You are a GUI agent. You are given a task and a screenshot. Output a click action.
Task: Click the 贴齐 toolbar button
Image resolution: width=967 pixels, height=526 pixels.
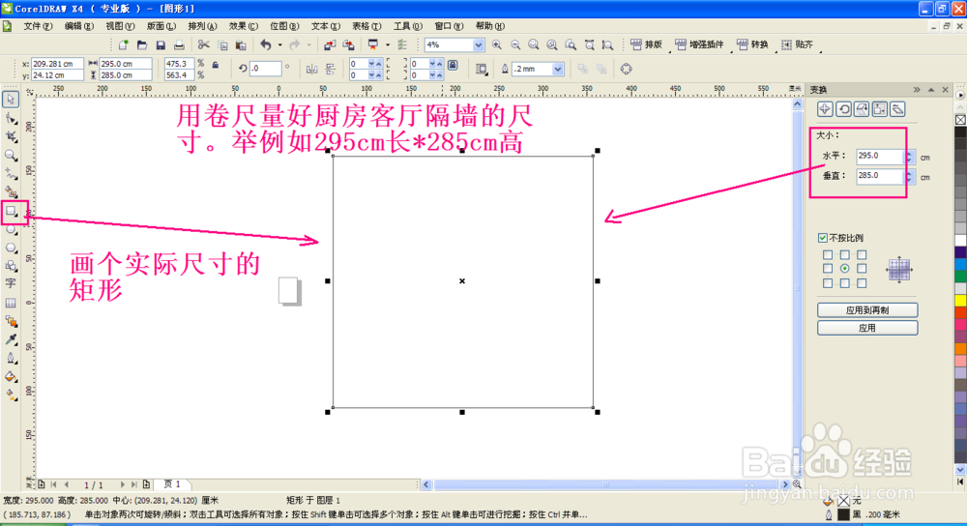coord(798,44)
